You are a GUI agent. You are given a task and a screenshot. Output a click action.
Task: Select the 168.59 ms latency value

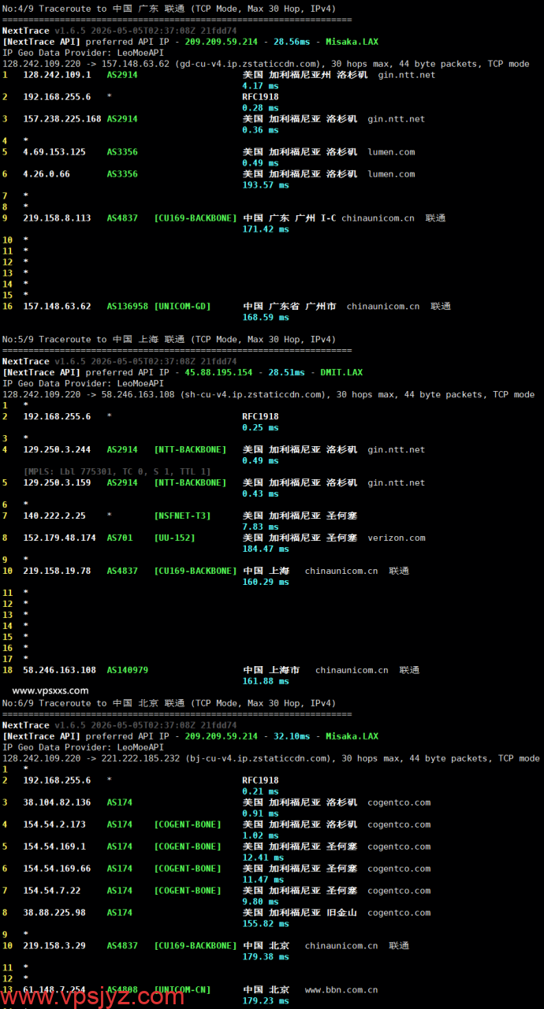266,318
